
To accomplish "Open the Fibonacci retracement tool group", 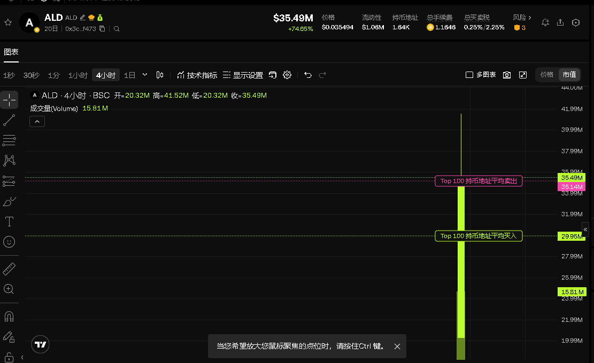I will [x=9, y=140].
